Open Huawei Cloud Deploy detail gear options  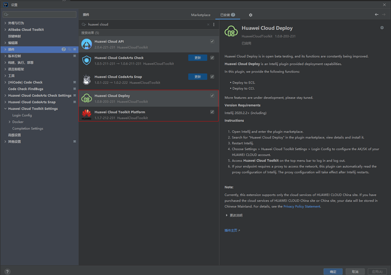pos(382,28)
